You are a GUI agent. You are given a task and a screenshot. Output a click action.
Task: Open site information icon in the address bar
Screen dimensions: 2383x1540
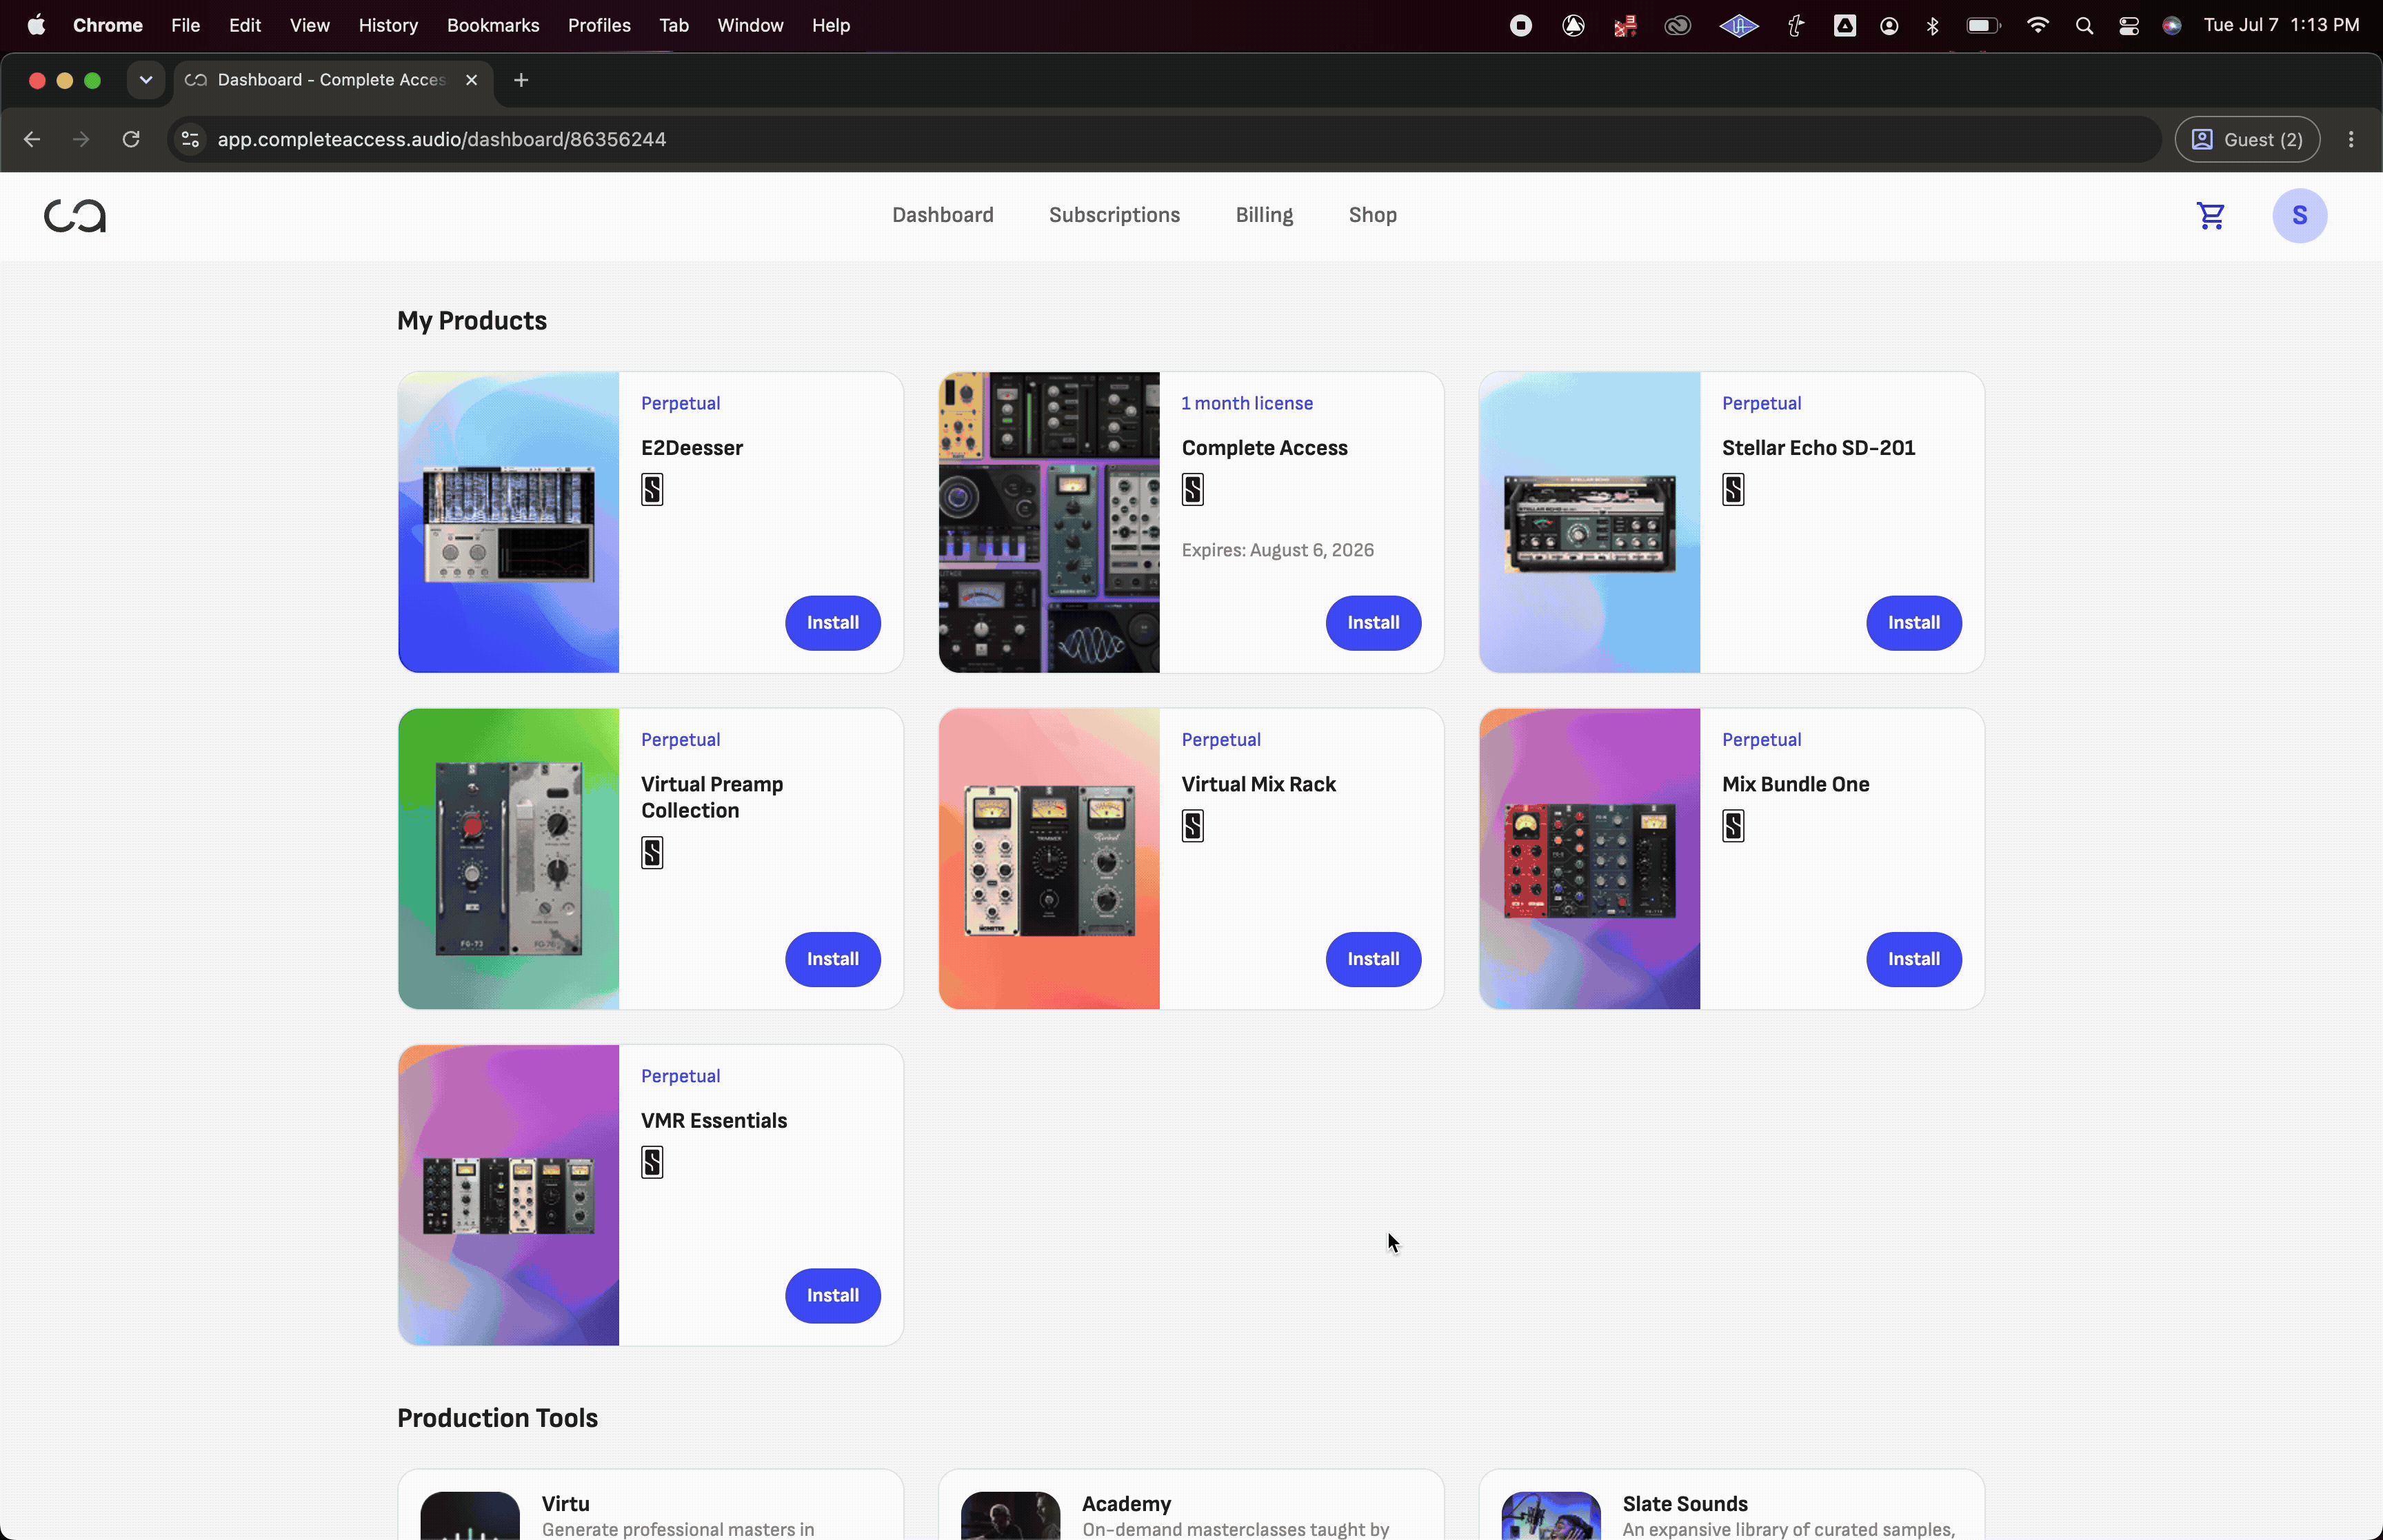[x=190, y=140]
